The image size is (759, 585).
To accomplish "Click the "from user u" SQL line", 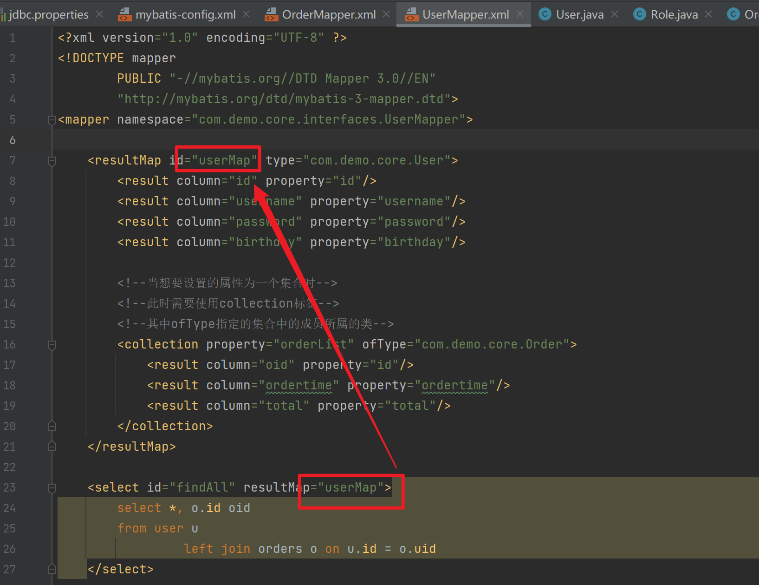I will (158, 528).
